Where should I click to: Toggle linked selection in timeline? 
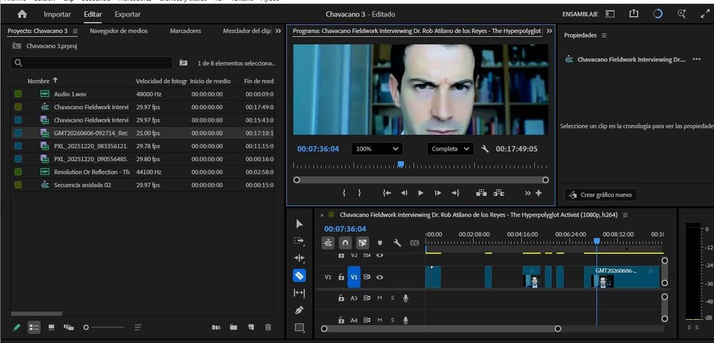[362, 243]
